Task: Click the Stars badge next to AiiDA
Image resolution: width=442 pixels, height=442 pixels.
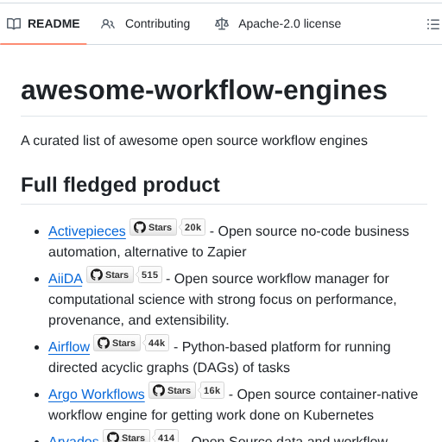Action: (x=110, y=275)
